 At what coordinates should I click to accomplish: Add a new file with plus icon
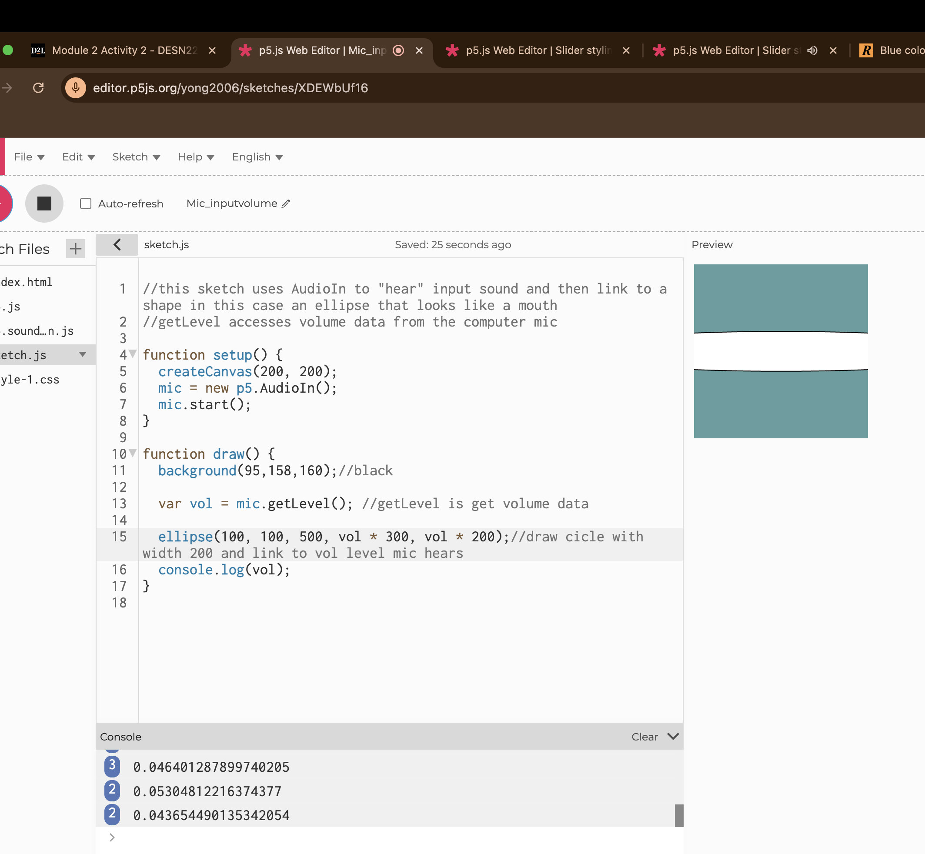coord(75,249)
